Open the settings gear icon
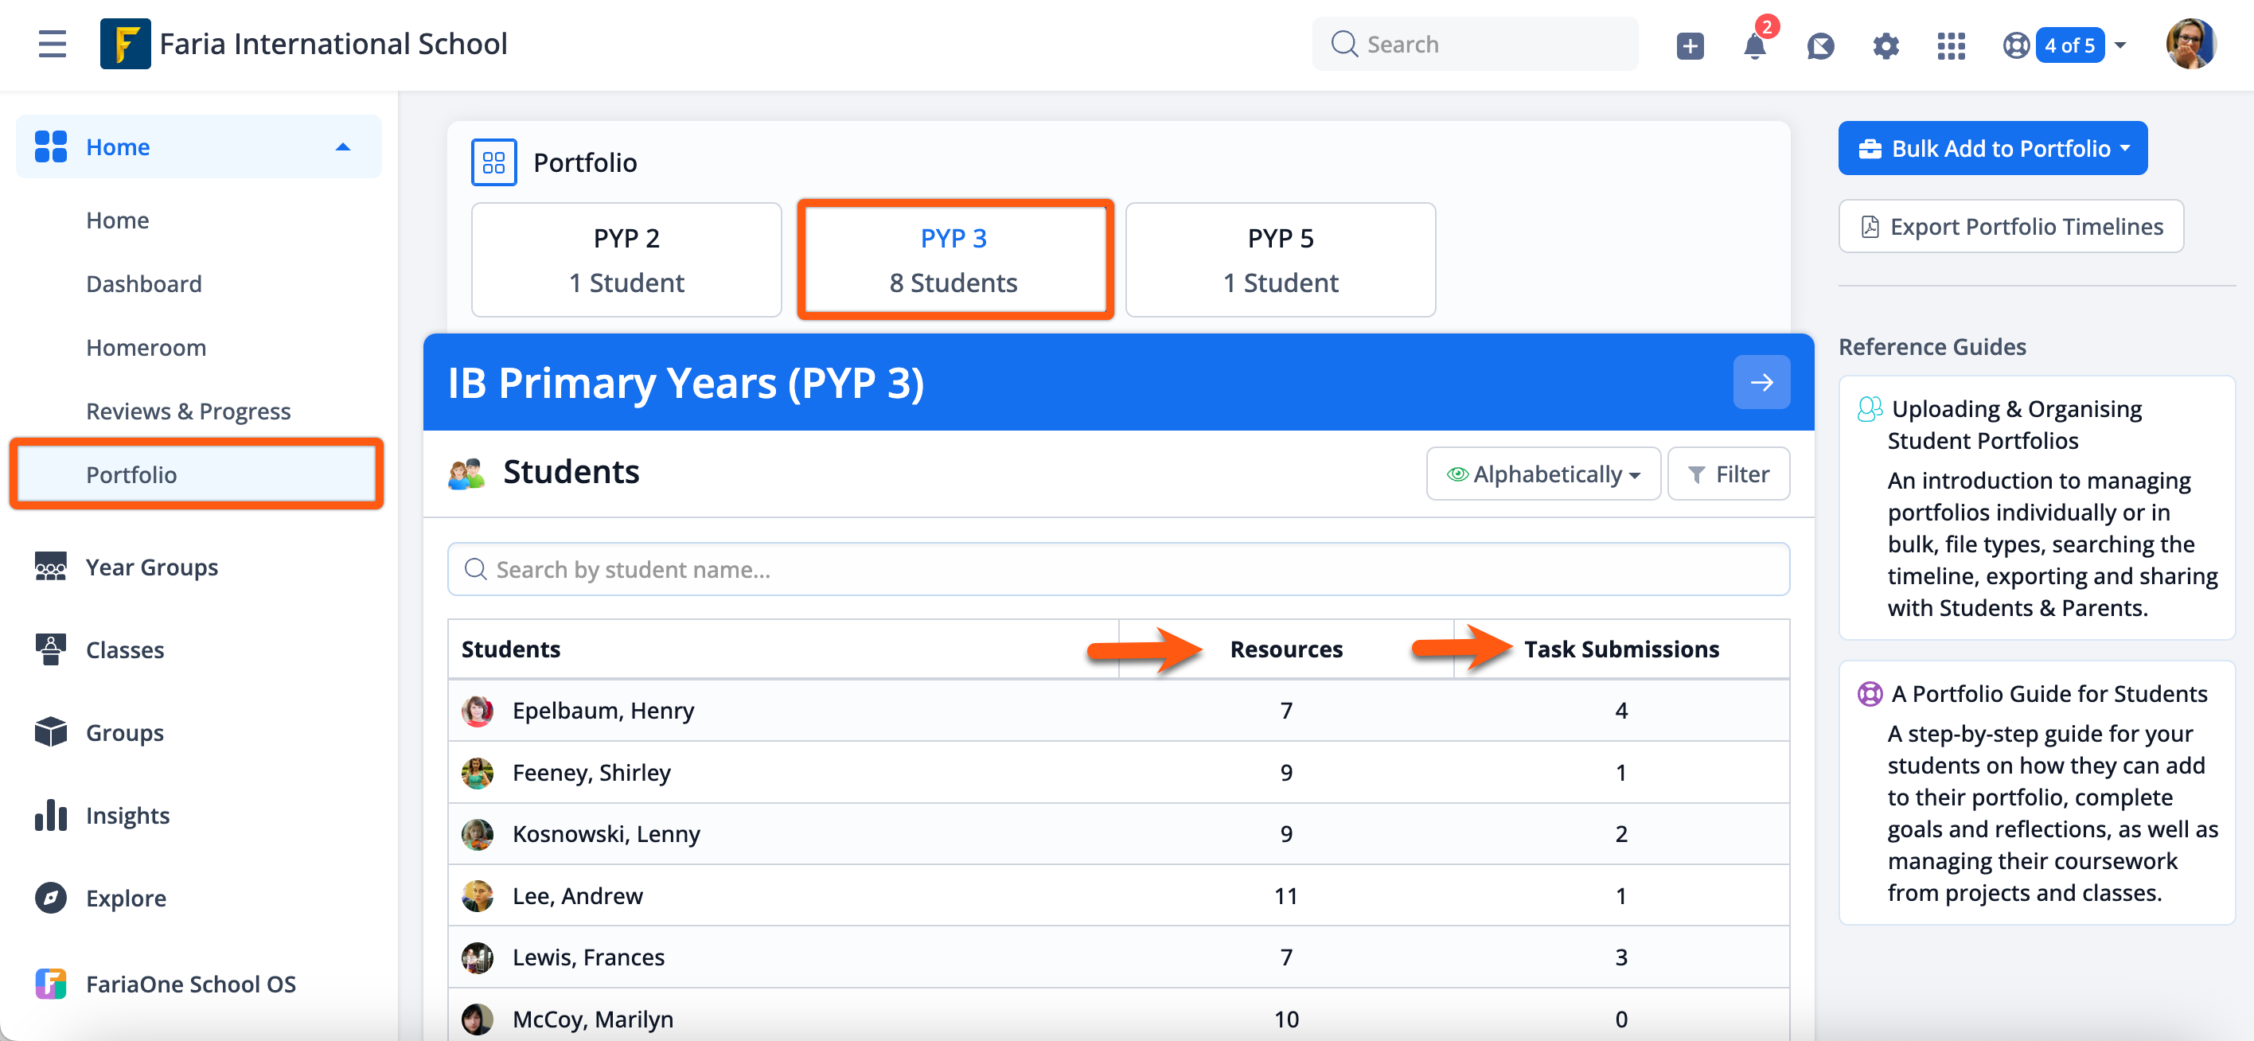Viewport: 2254px width, 1041px height. coord(1886,45)
